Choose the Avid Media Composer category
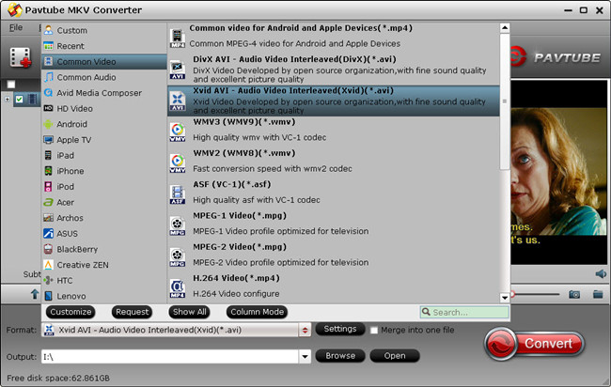The width and height of the screenshot is (611, 387). [99, 93]
